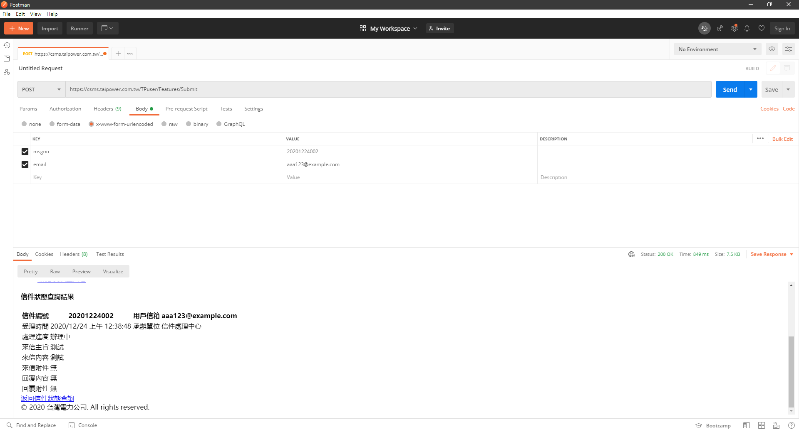
Task: Click the edit pencil icon near BUILD
Action: point(773,68)
